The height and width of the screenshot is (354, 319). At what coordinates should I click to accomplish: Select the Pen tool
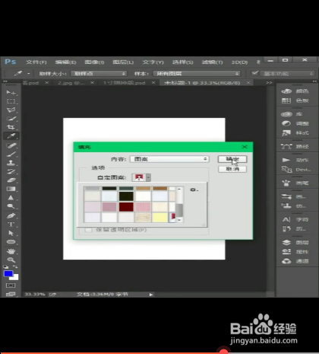[x=11, y=215]
